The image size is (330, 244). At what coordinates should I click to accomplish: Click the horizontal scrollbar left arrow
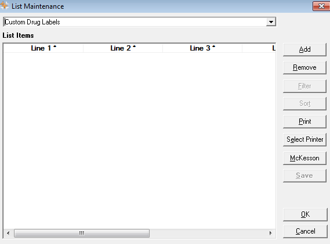tap(8, 233)
